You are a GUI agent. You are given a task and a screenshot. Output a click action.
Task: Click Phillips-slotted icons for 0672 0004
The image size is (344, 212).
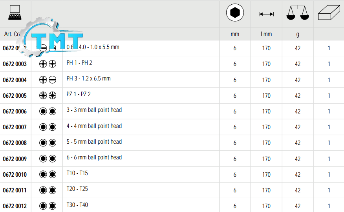48,80
